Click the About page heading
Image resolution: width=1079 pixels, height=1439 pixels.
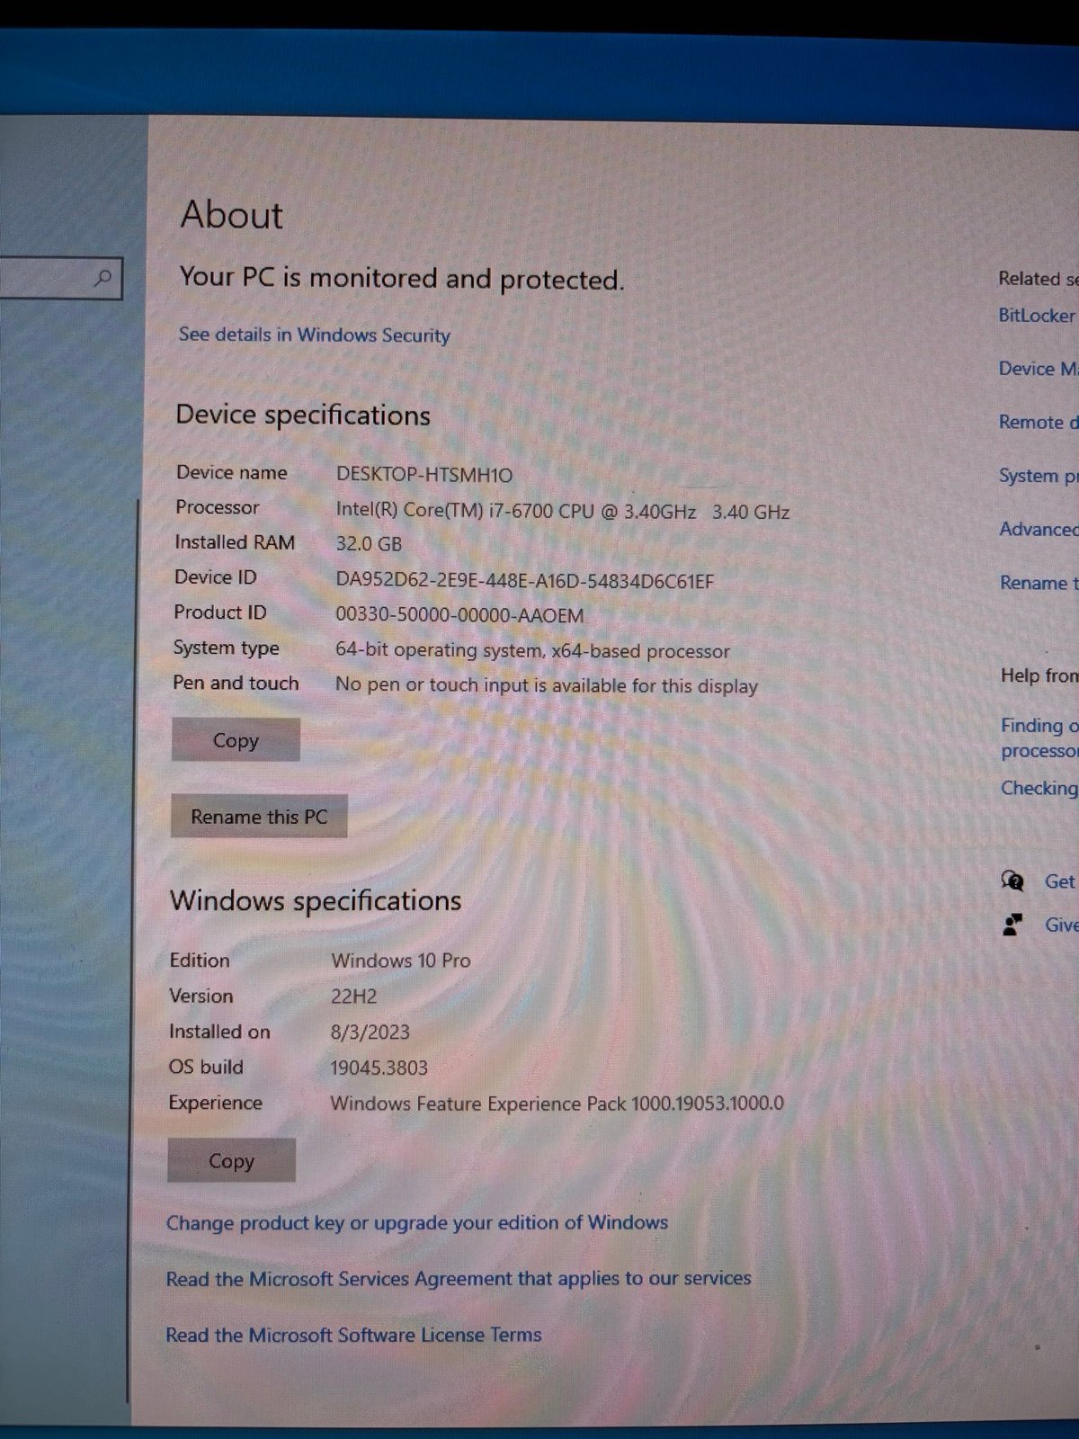[x=232, y=215]
